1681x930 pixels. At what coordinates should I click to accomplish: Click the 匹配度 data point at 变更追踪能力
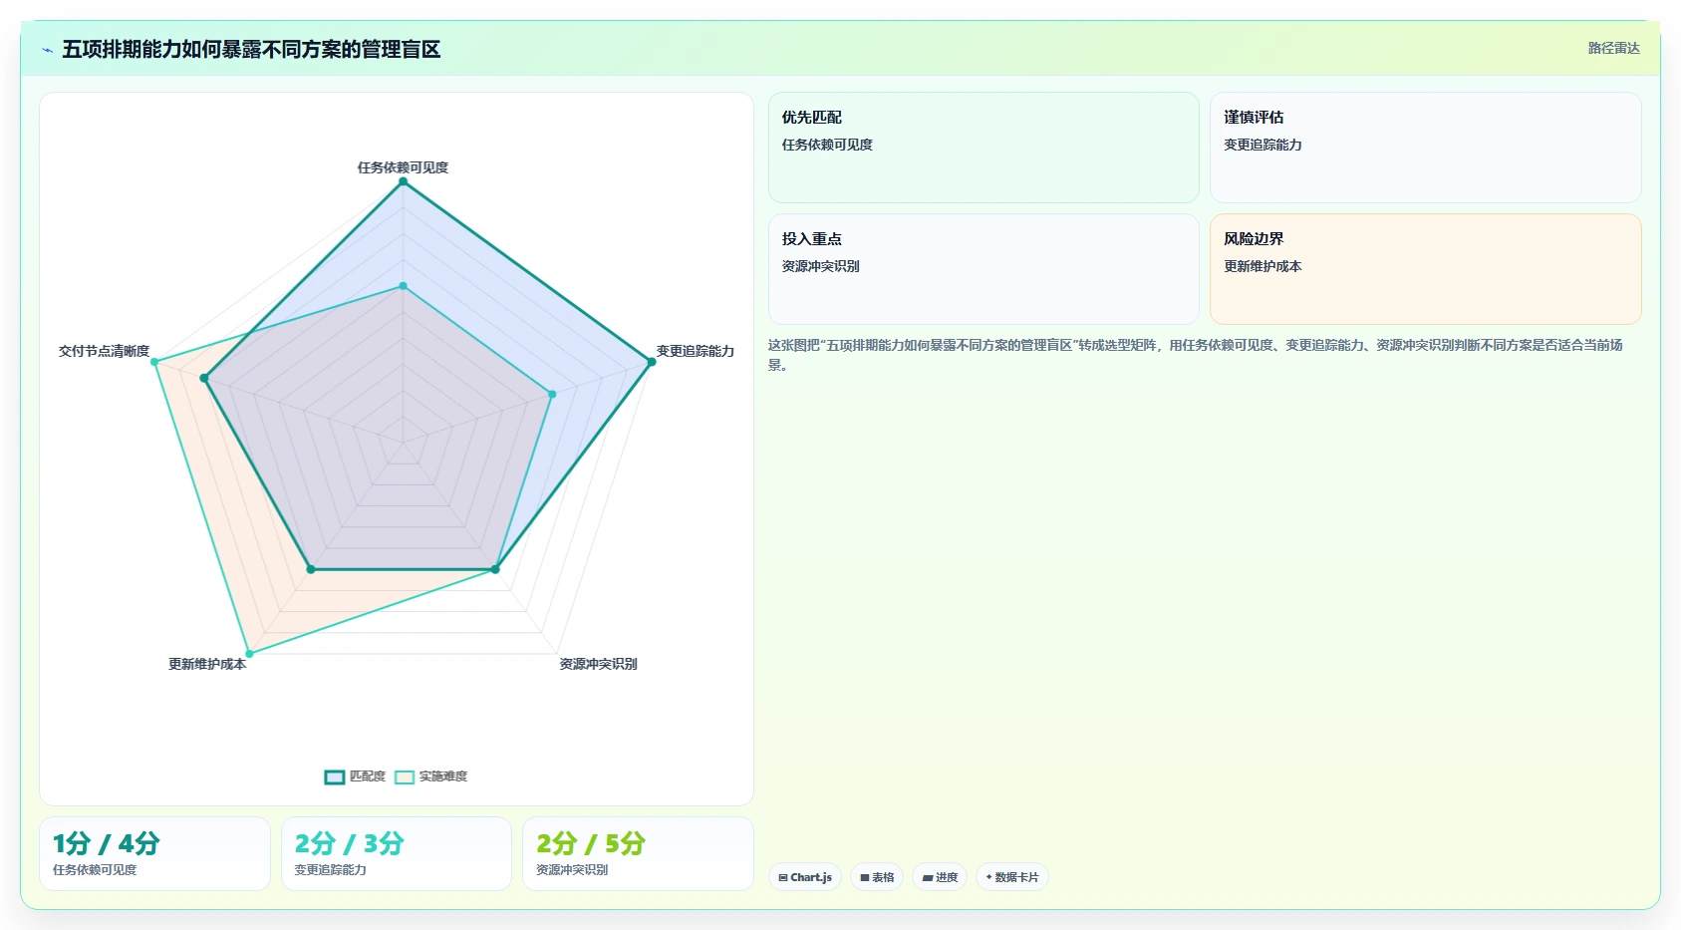(652, 362)
